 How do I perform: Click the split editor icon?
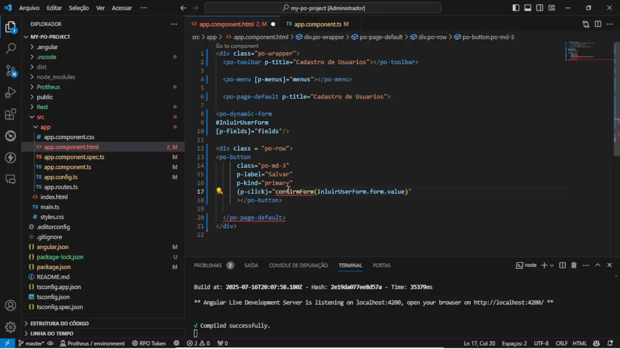click(598, 24)
